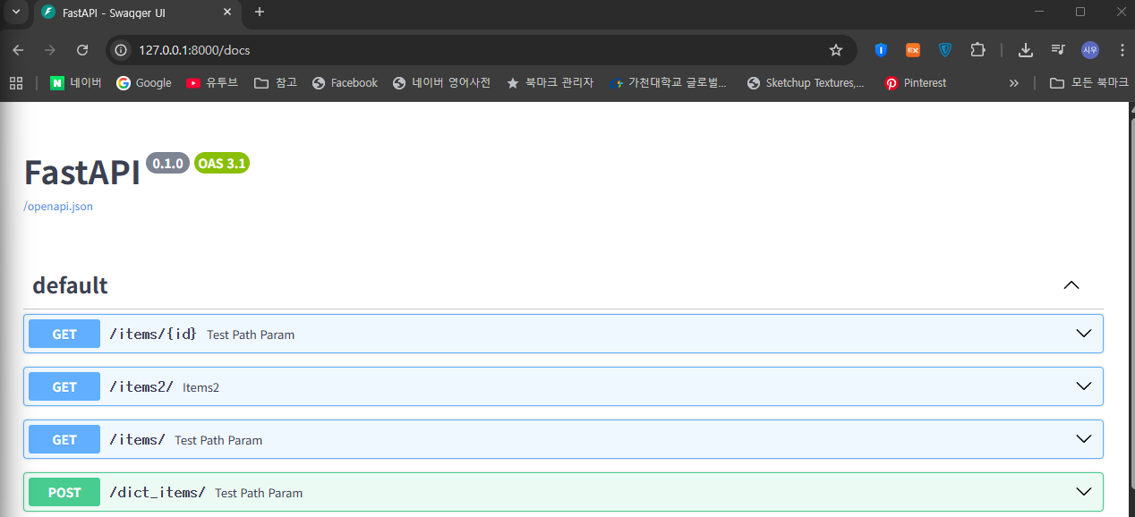Image resolution: width=1135 pixels, height=517 pixels.
Task: Open a new tab with the plus button
Action: point(260,12)
